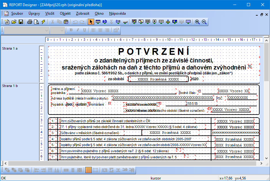Open the Soubor menu
270x181 pixels.
point(17,13)
